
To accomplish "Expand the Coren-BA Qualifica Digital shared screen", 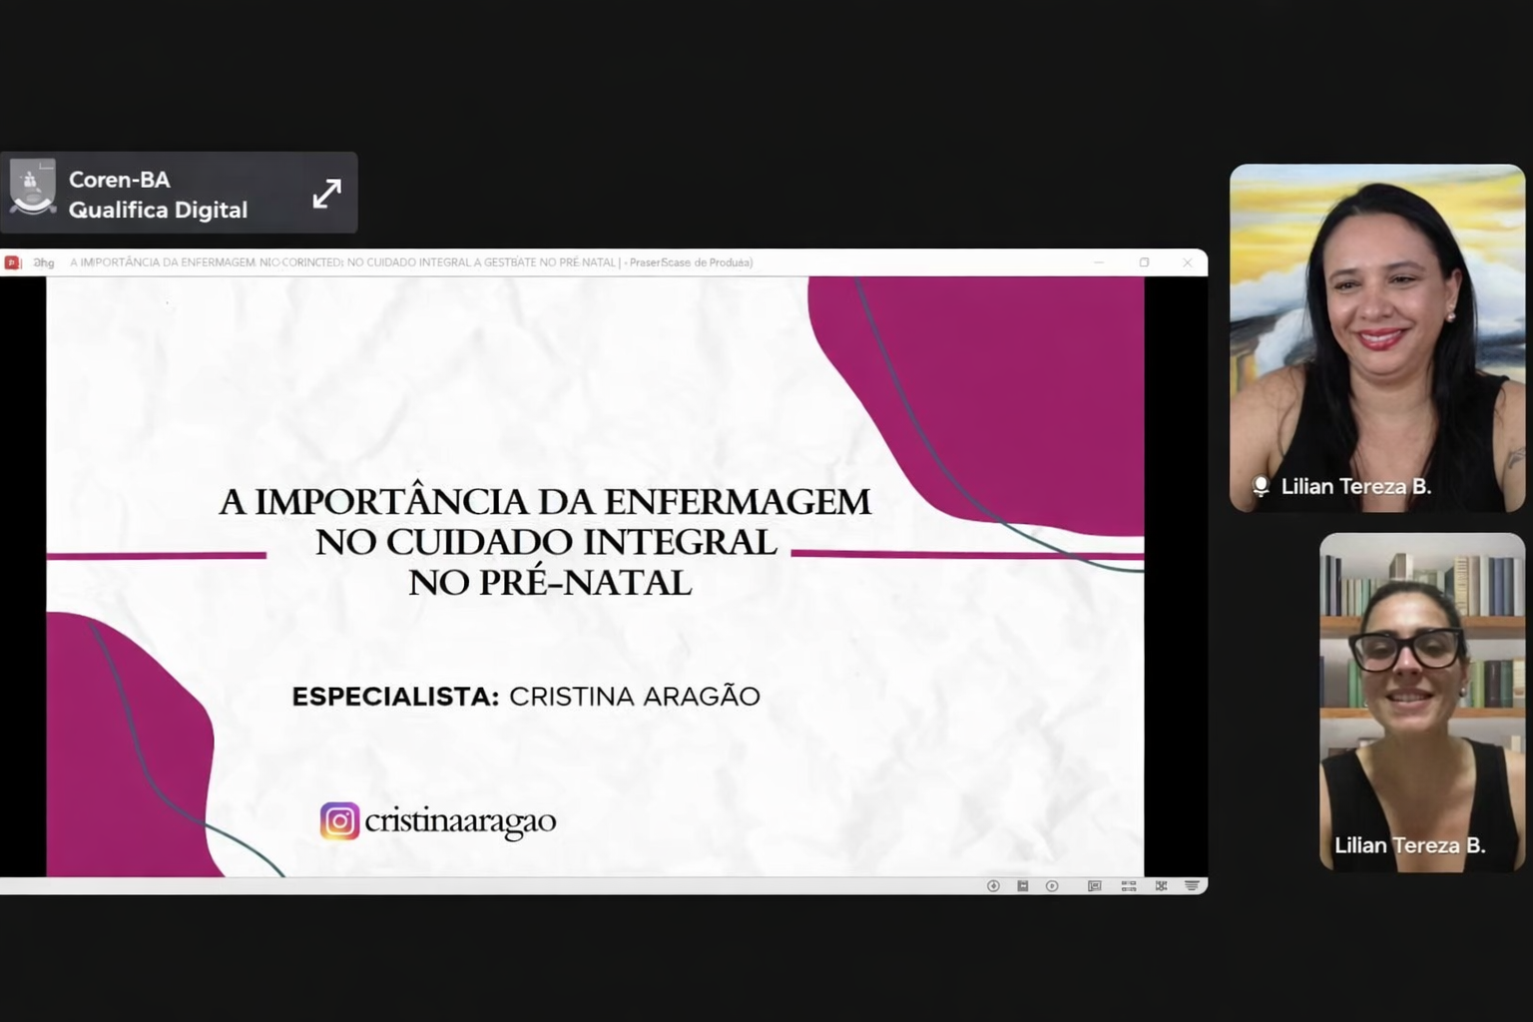I will pyautogui.click(x=326, y=194).
